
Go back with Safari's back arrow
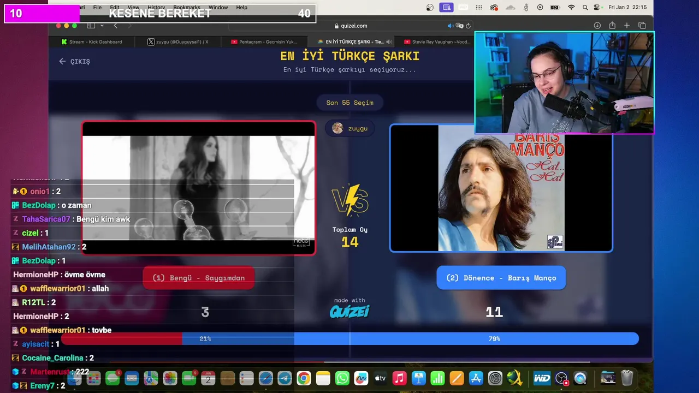pyautogui.click(x=115, y=26)
